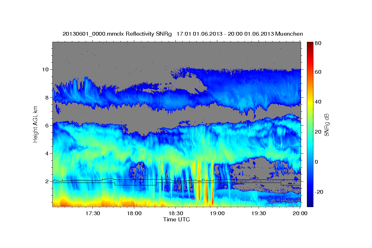The width and height of the screenshot is (372, 248).
Task: Click the colorbar value 80
Action: pos(318,43)
